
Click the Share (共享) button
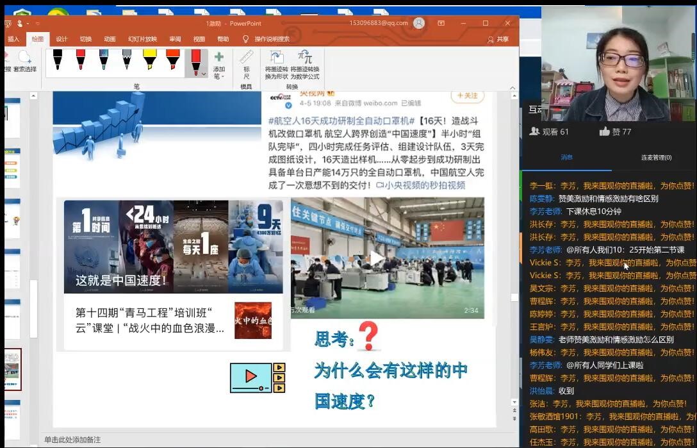[498, 39]
